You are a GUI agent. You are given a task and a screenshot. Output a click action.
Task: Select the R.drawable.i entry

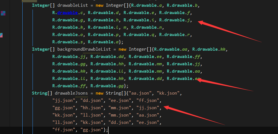pos(139,20)
